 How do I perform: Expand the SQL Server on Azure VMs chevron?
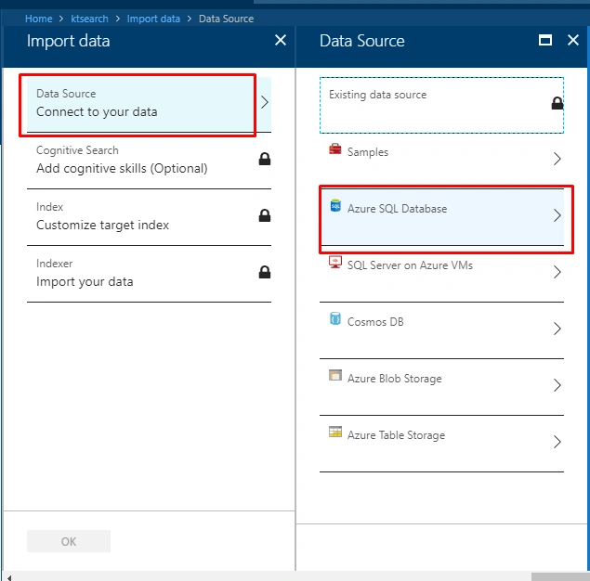pos(557,272)
